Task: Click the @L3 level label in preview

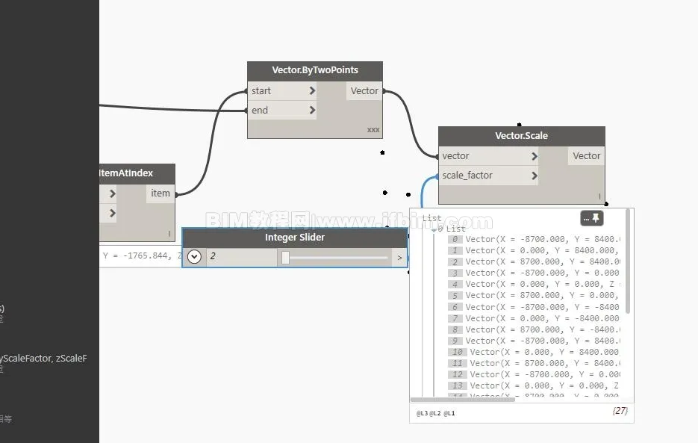Action: click(422, 413)
